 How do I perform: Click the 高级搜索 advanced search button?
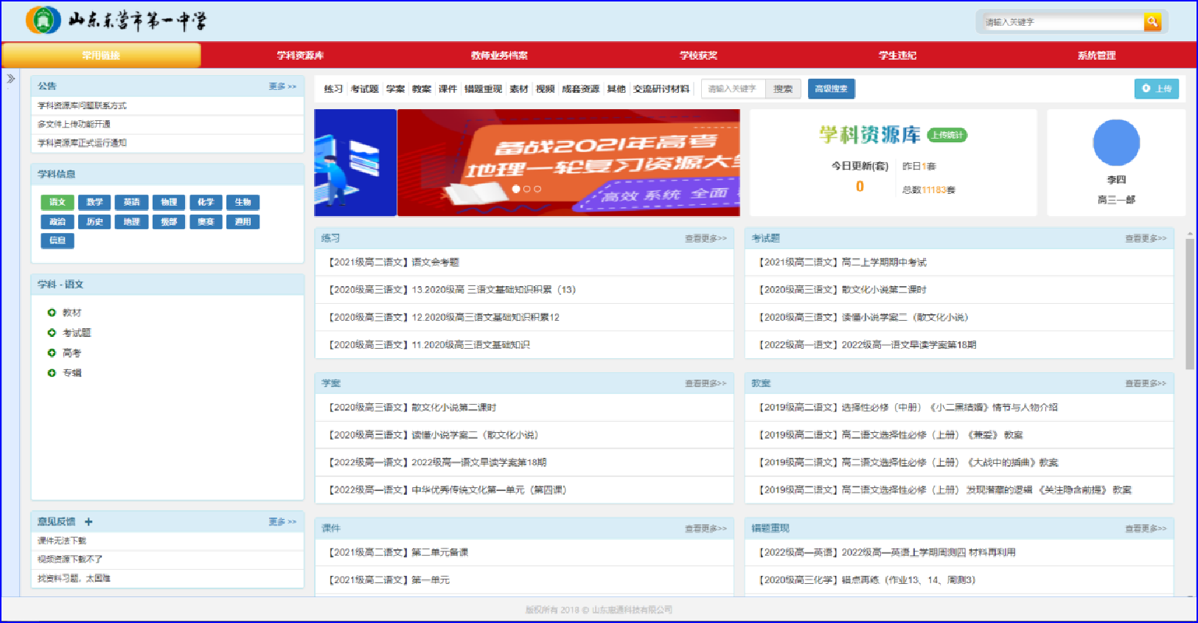[x=831, y=88]
